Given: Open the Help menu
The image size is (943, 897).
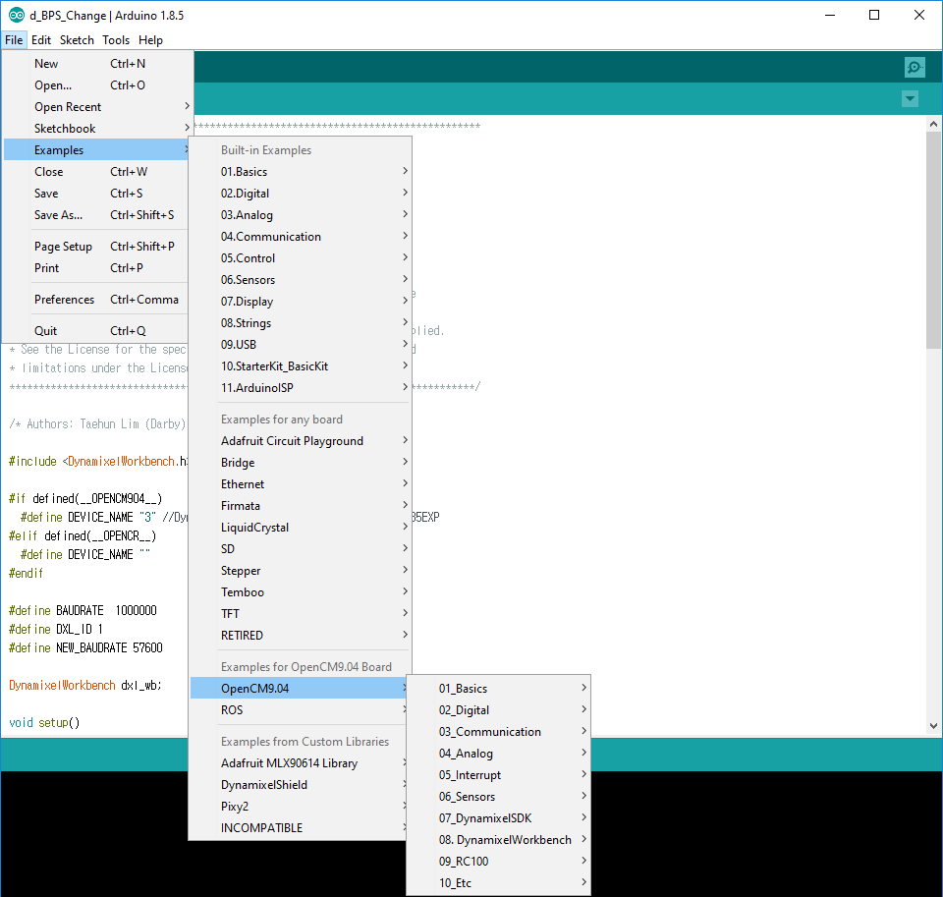Looking at the screenshot, I should tap(150, 39).
